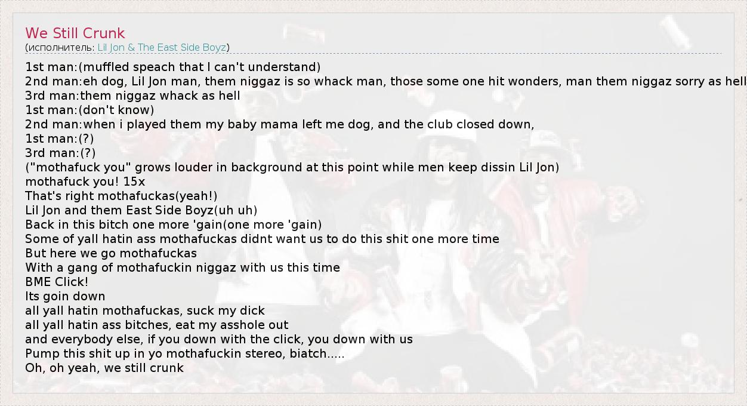Image resolution: width=747 pixels, height=406 pixels.
Task: Select the "East Side Boyz(uh uh)" lyric line
Action: pos(141,210)
